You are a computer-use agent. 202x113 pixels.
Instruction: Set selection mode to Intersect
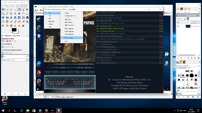(x=15, y=41)
